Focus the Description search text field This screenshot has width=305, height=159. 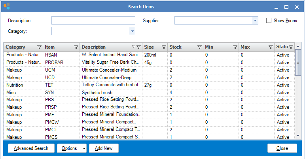tap(93, 21)
